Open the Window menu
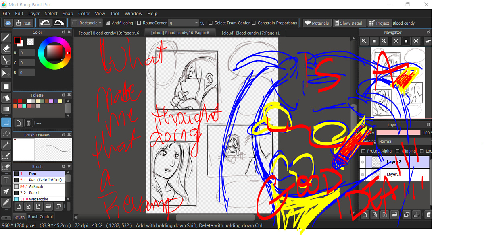484x235 pixels. pos(134,14)
